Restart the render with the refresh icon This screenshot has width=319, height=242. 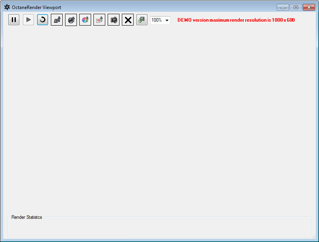point(43,20)
